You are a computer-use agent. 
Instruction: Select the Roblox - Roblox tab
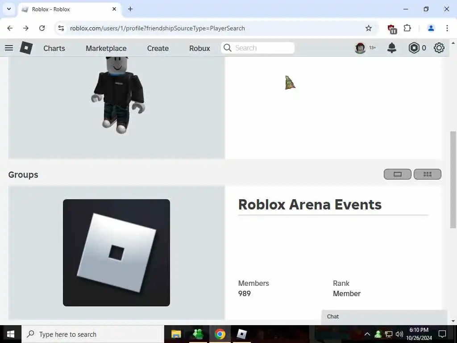[x=70, y=9]
